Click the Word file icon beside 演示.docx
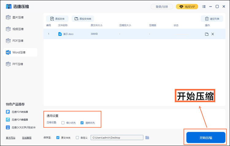230x146 pixels. [60, 34]
